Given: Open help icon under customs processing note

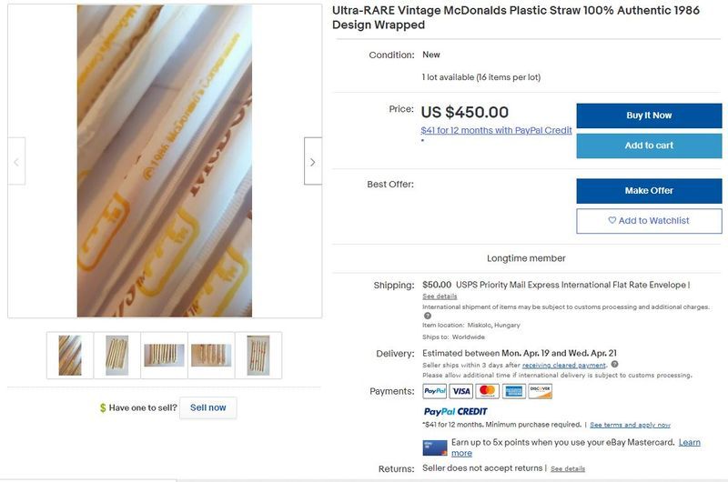Looking at the screenshot, I should point(428,316).
